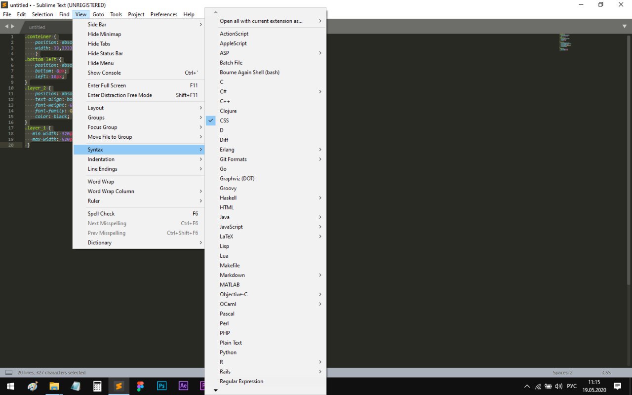Click the panel switcher icon in status bar

(x=8, y=373)
